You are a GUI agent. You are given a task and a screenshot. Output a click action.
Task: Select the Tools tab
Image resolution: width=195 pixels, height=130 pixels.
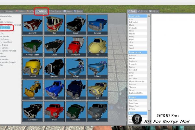[x=132, y=11]
